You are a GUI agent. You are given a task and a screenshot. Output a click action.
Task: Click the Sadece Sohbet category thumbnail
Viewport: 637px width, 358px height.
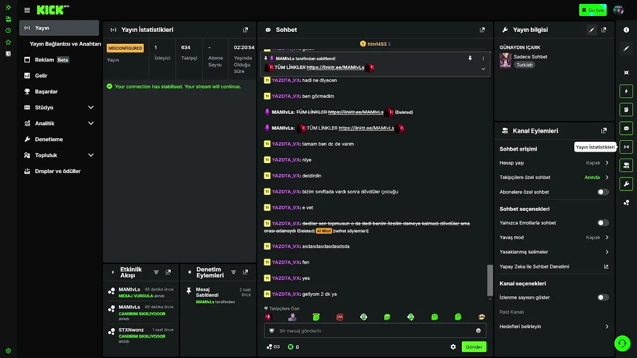(505, 60)
